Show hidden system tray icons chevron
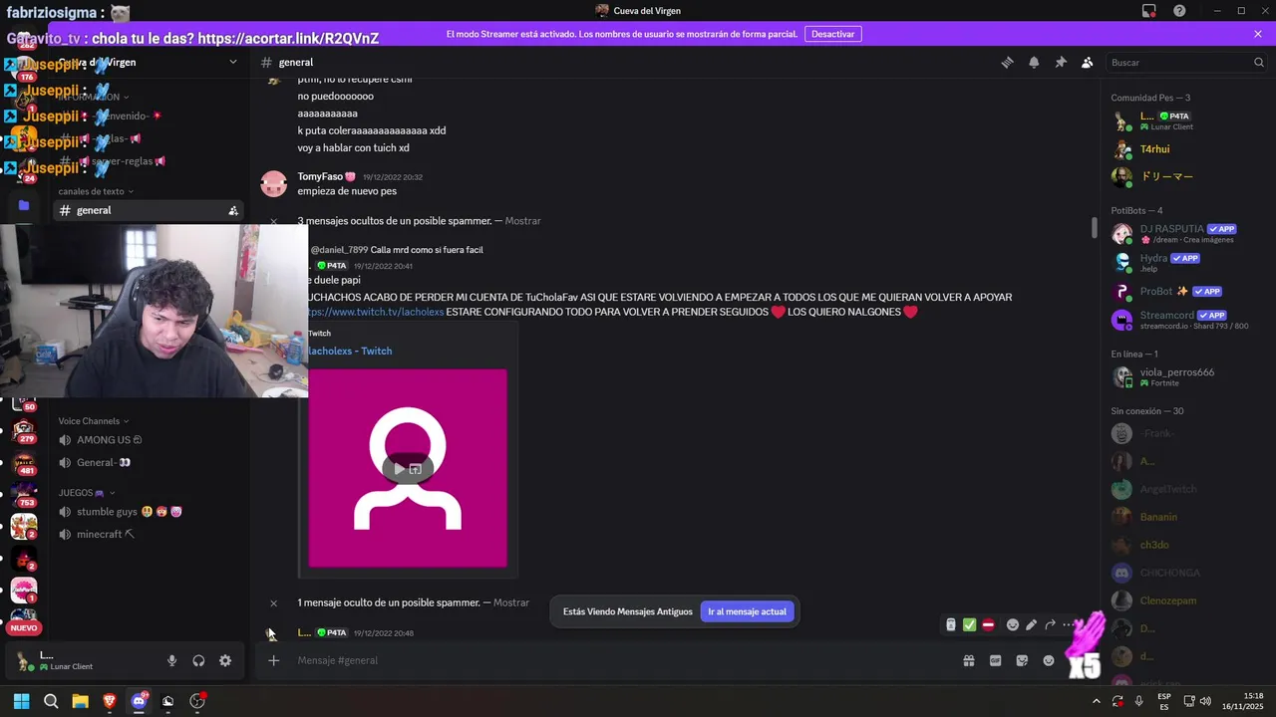 point(1097,701)
